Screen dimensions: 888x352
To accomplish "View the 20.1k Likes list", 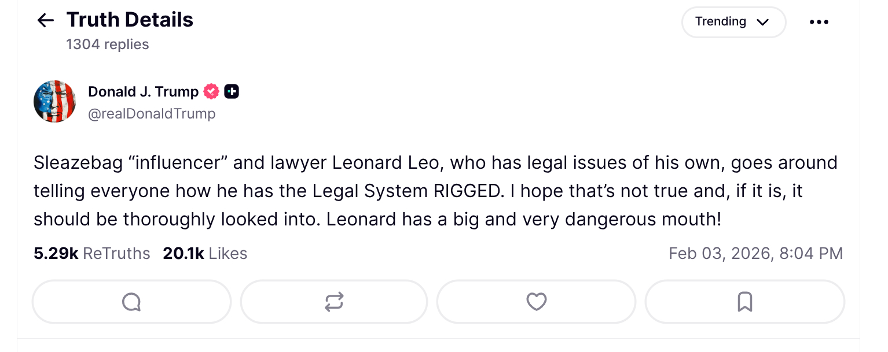I will pos(205,253).
